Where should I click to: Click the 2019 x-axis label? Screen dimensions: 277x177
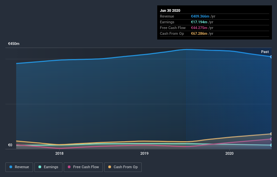click(144, 153)
